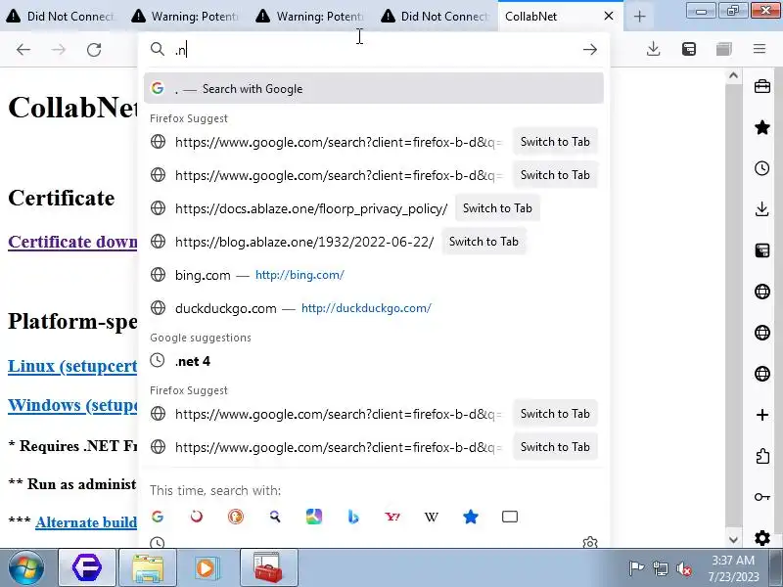The image size is (783, 587).
Task: Search with the magnifying glass engine icon
Action: pos(275,517)
